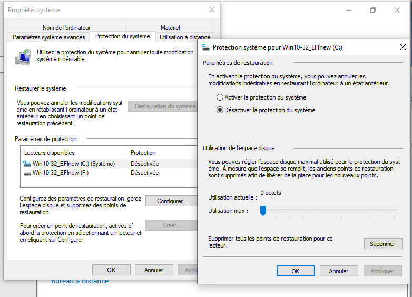Click drive icon in Protection système title

point(205,47)
